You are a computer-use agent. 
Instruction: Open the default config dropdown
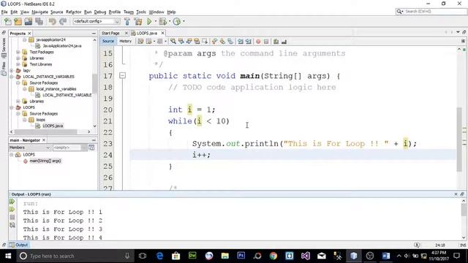click(117, 21)
